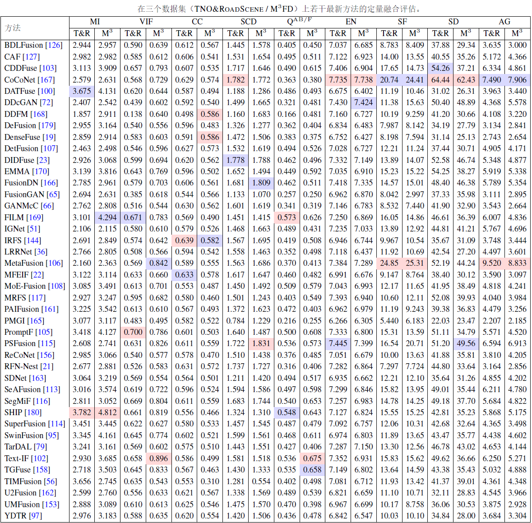
Task: Click the SwinFusion reference [95]
Action: (x=52, y=435)
